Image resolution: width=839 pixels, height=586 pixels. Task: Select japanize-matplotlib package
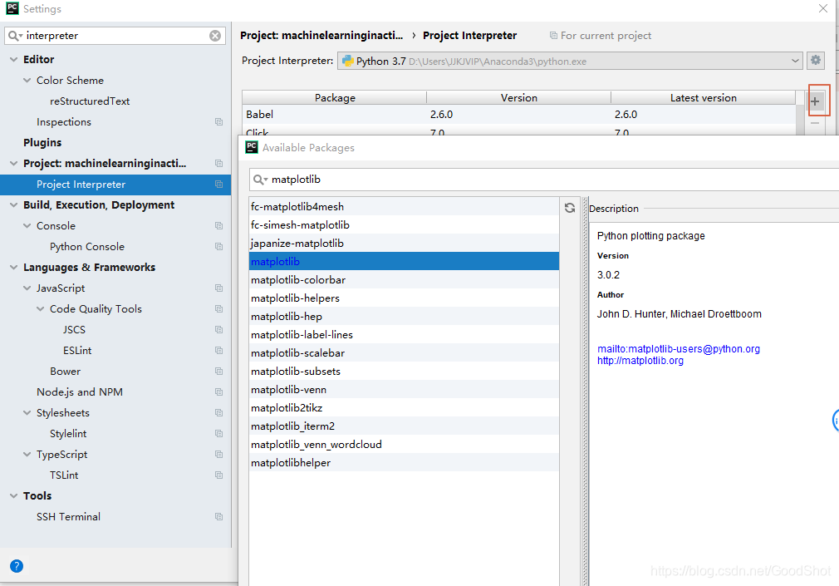(404, 244)
